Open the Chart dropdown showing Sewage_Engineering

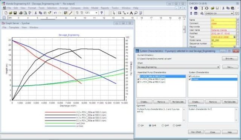click(x=178, y=67)
